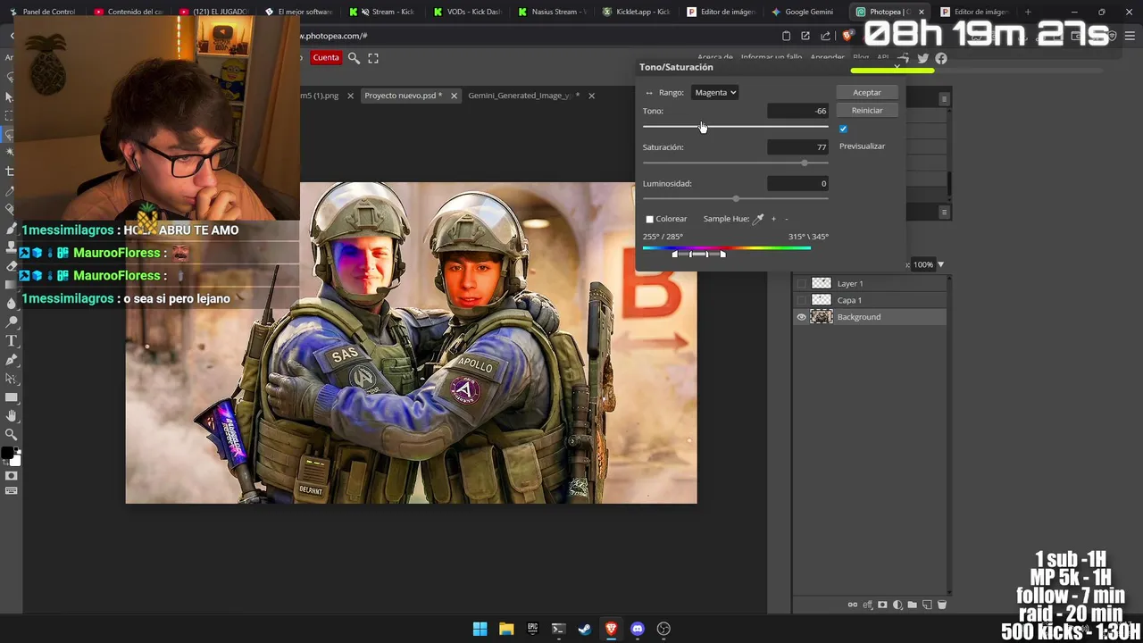The width and height of the screenshot is (1143, 643).
Task: Select the Rectangle shape tool
Action: click(x=12, y=397)
